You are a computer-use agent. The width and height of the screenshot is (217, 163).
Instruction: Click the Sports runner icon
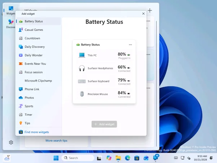[x=21, y=106]
